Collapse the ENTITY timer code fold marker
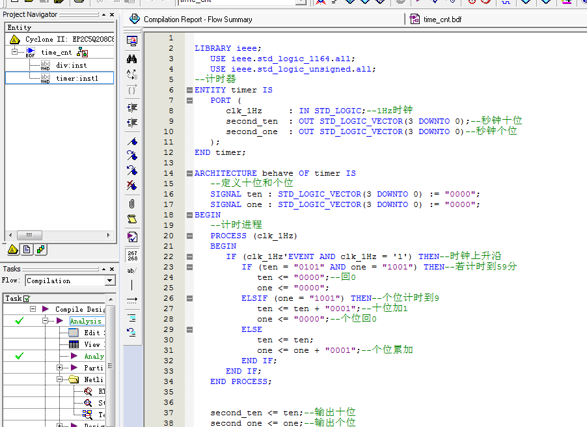Image resolution: width=587 pixels, height=427 pixels. tap(189, 90)
